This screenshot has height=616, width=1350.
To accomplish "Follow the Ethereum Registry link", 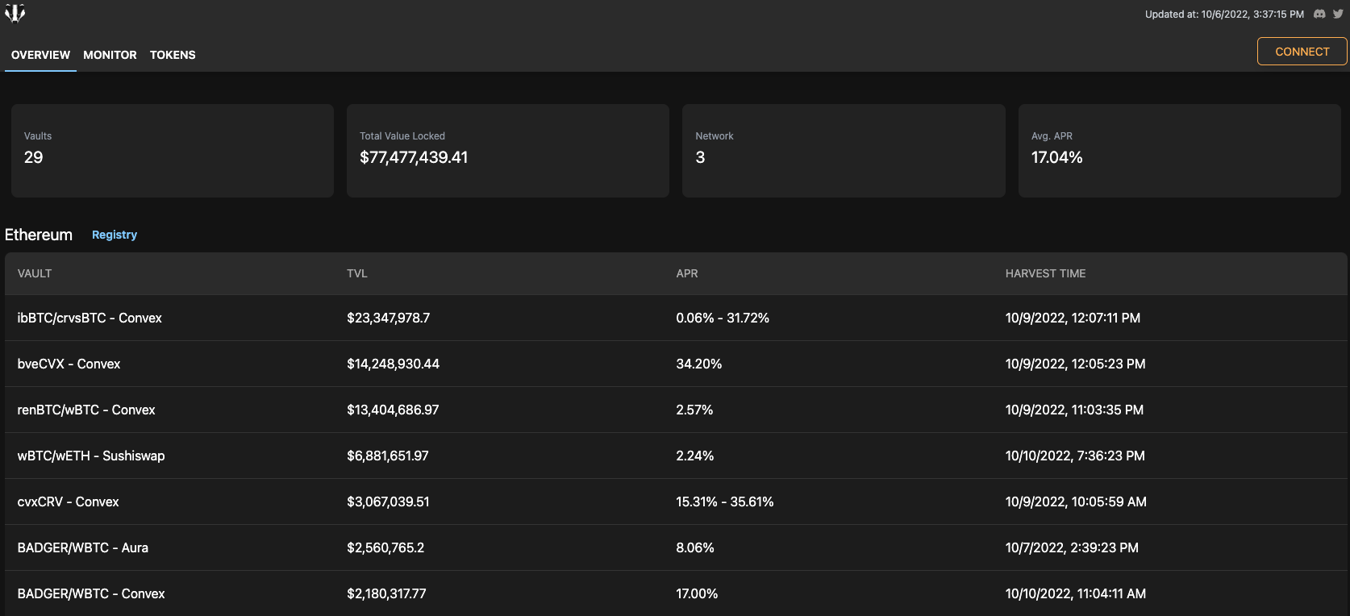I will point(115,235).
